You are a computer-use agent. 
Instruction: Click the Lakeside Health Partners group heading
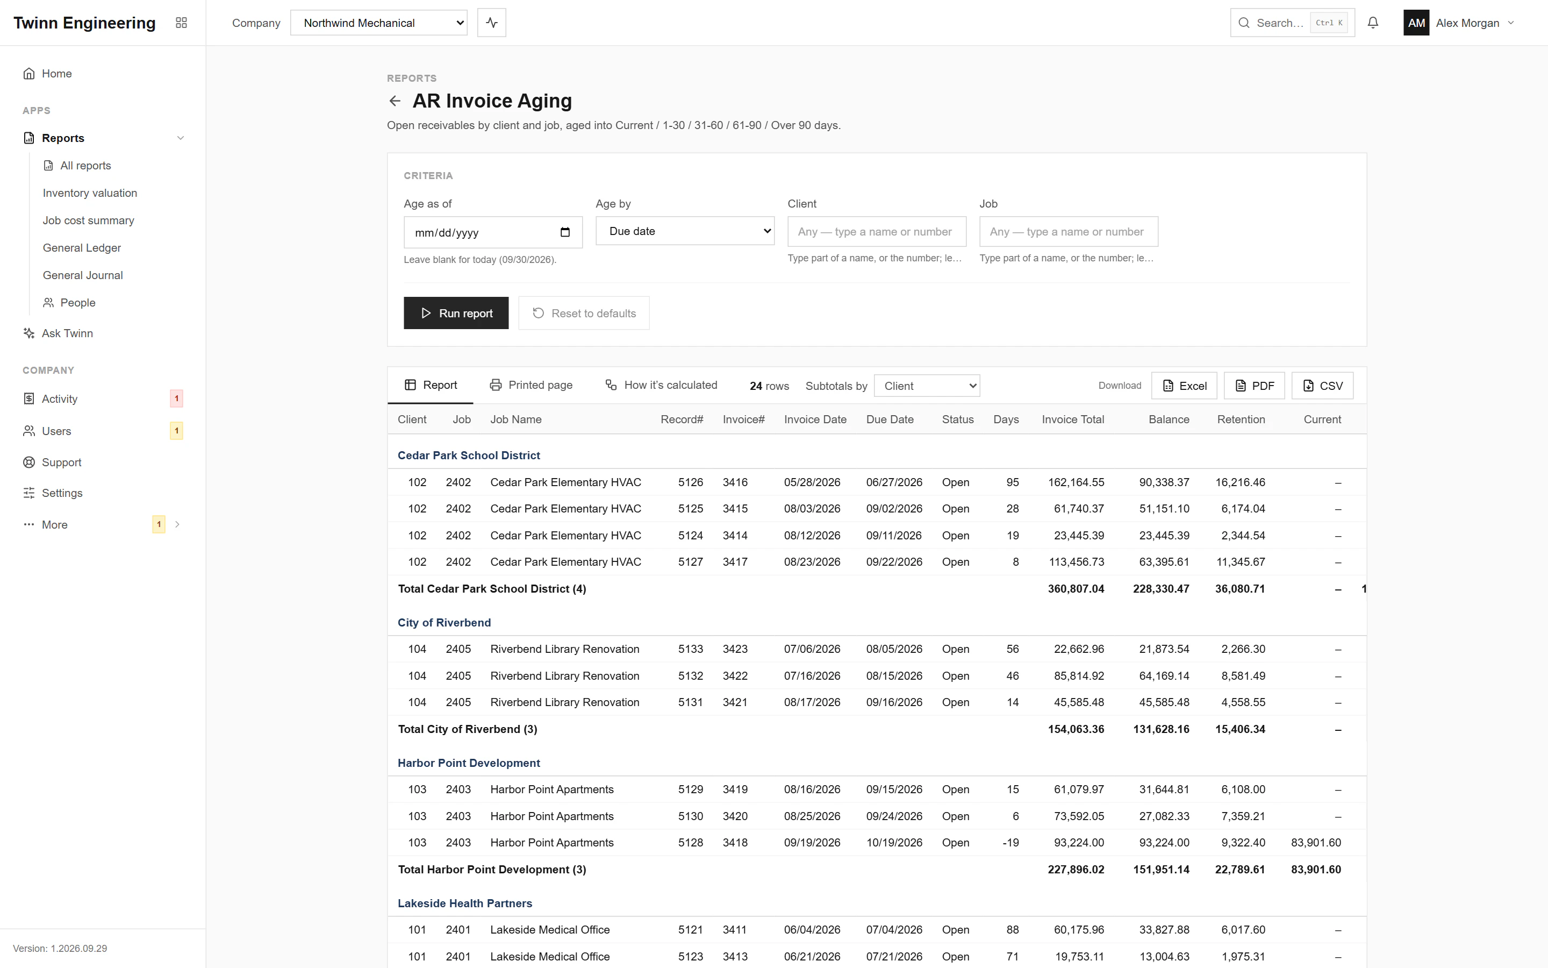[x=464, y=903]
